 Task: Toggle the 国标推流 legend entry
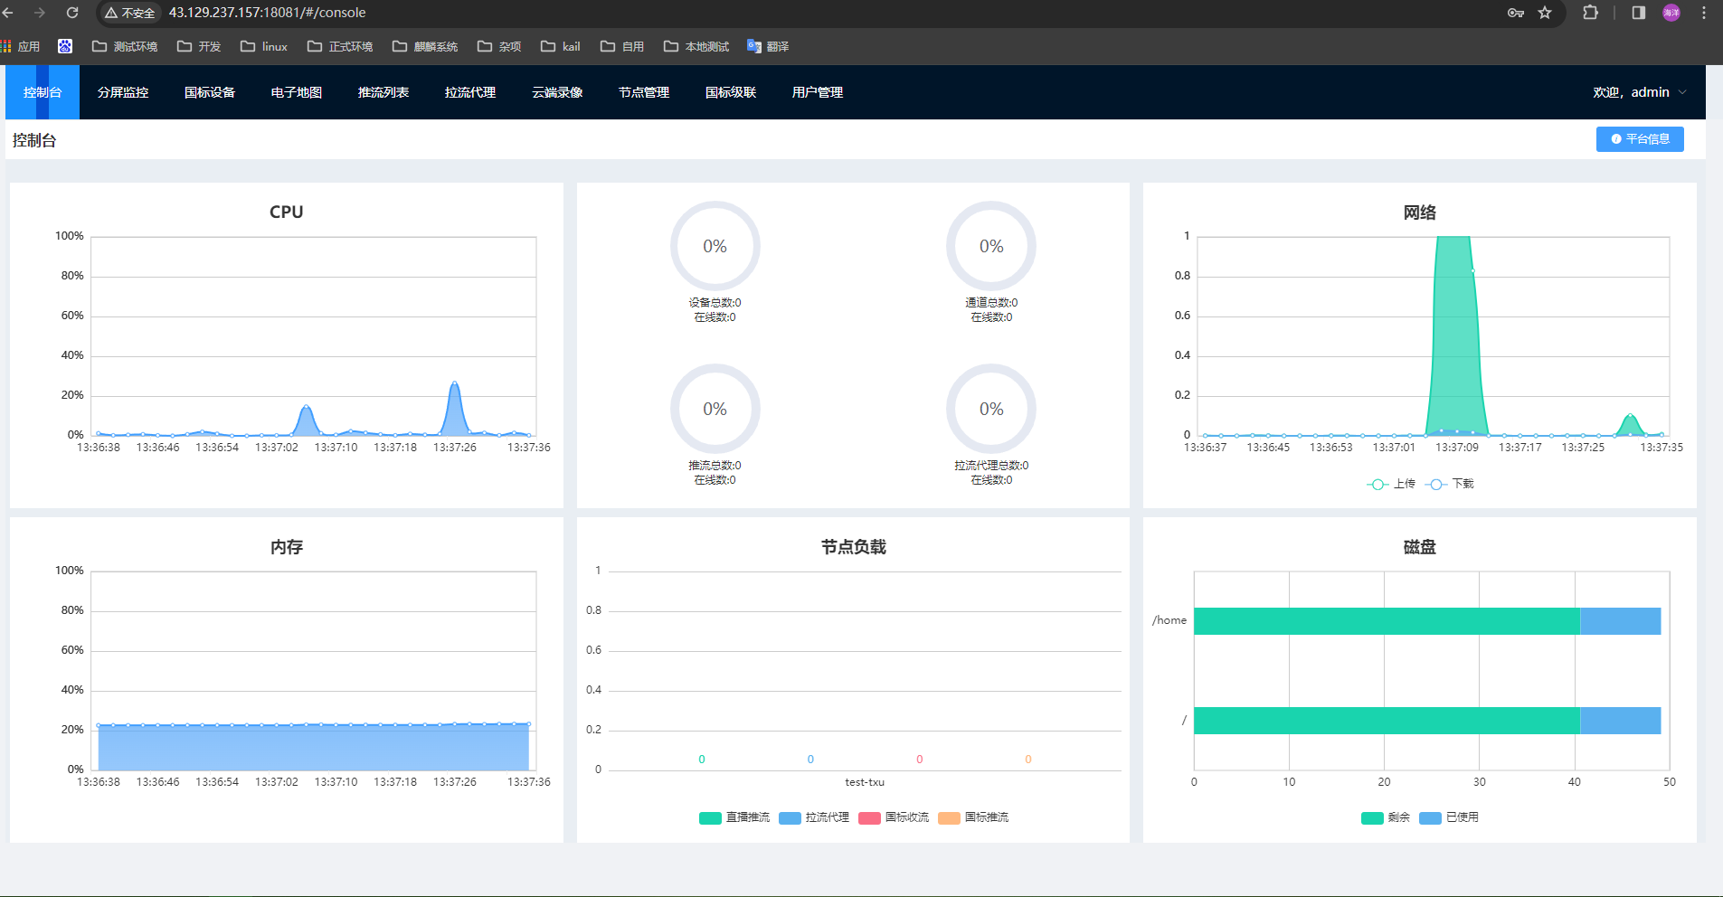coord(973,817)
